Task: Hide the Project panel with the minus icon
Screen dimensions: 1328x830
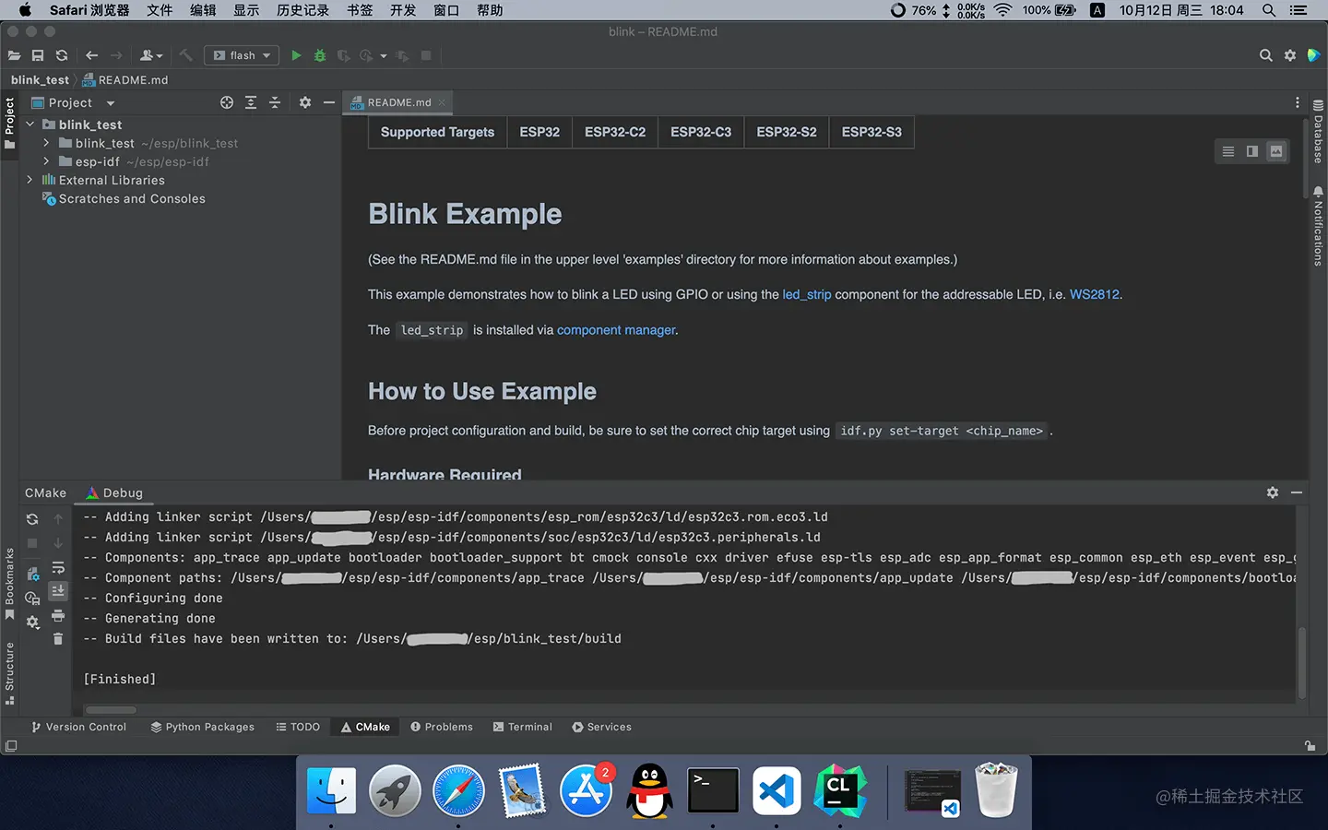Action: tap(329, 102)
